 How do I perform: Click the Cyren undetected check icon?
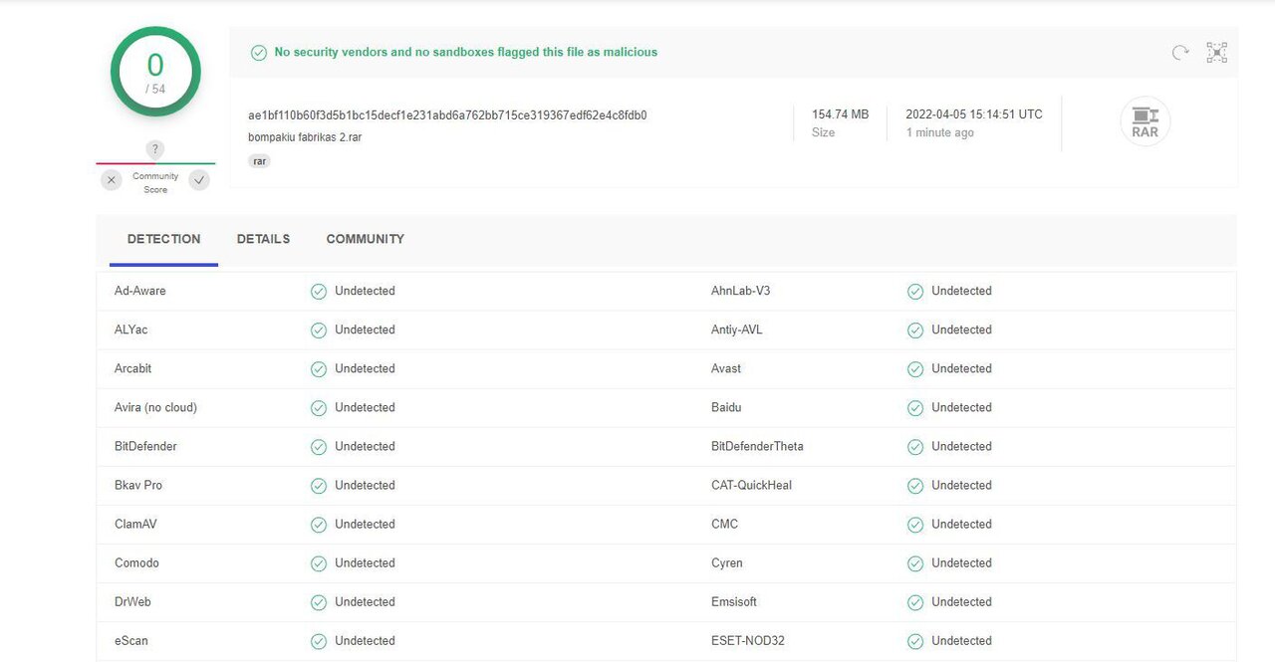[x=915, y=563]
